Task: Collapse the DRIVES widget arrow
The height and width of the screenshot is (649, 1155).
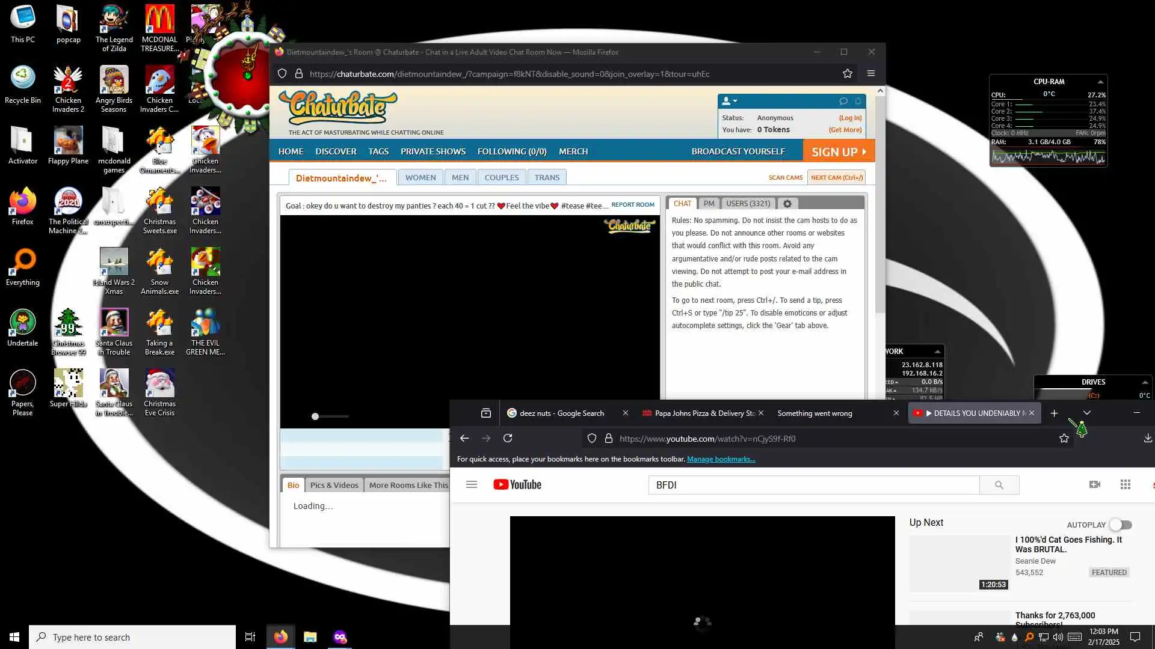Action: click(1145, 382)
